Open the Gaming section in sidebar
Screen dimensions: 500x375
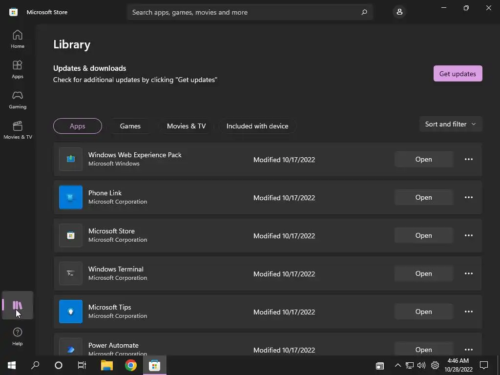pos(18,100)
